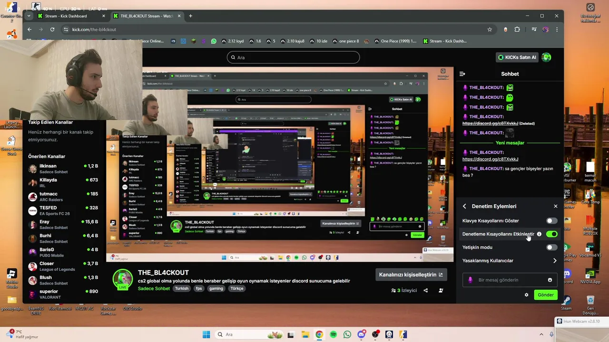Screen dimensions: 609x342
Task: Click the Turkish tag
Action: pyautogui.click(x=182, y=288)
